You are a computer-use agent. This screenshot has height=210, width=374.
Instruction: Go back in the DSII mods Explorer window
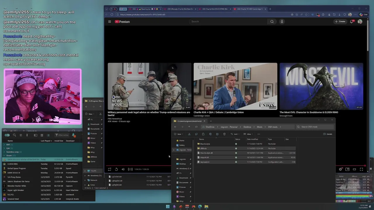point(175,127)
